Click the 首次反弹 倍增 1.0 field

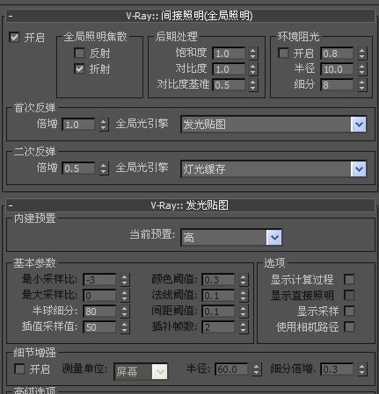pyautogui.click(x=79, y=125)
